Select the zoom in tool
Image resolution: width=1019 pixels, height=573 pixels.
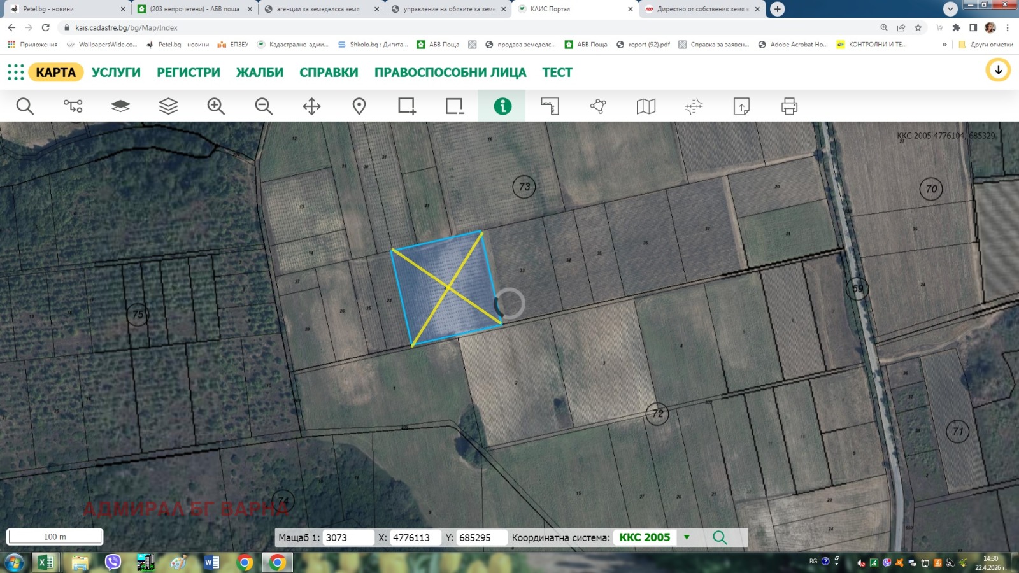coord(216,106)
